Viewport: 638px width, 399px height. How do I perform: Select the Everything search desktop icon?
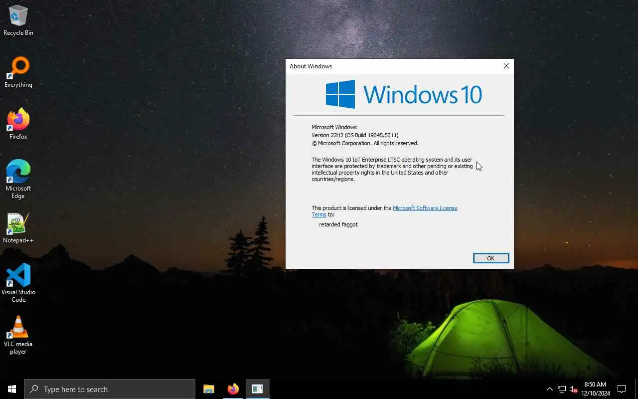18,72
